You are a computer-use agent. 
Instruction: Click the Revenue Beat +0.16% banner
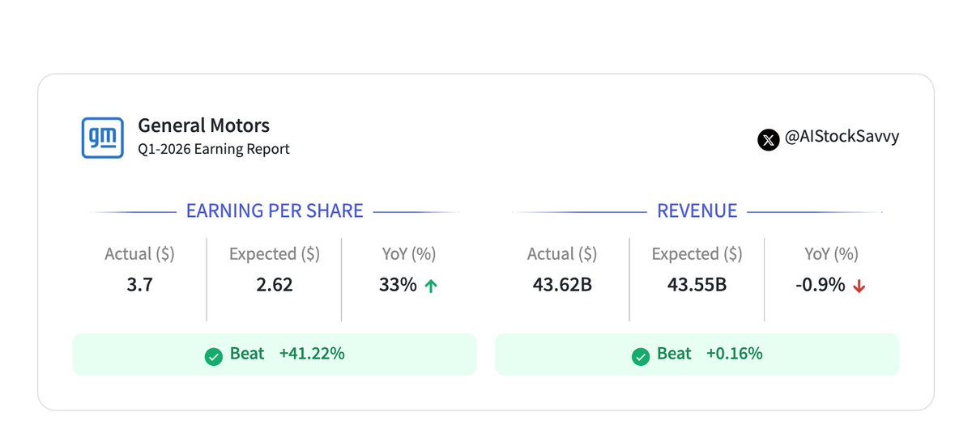tap(697, 355)
